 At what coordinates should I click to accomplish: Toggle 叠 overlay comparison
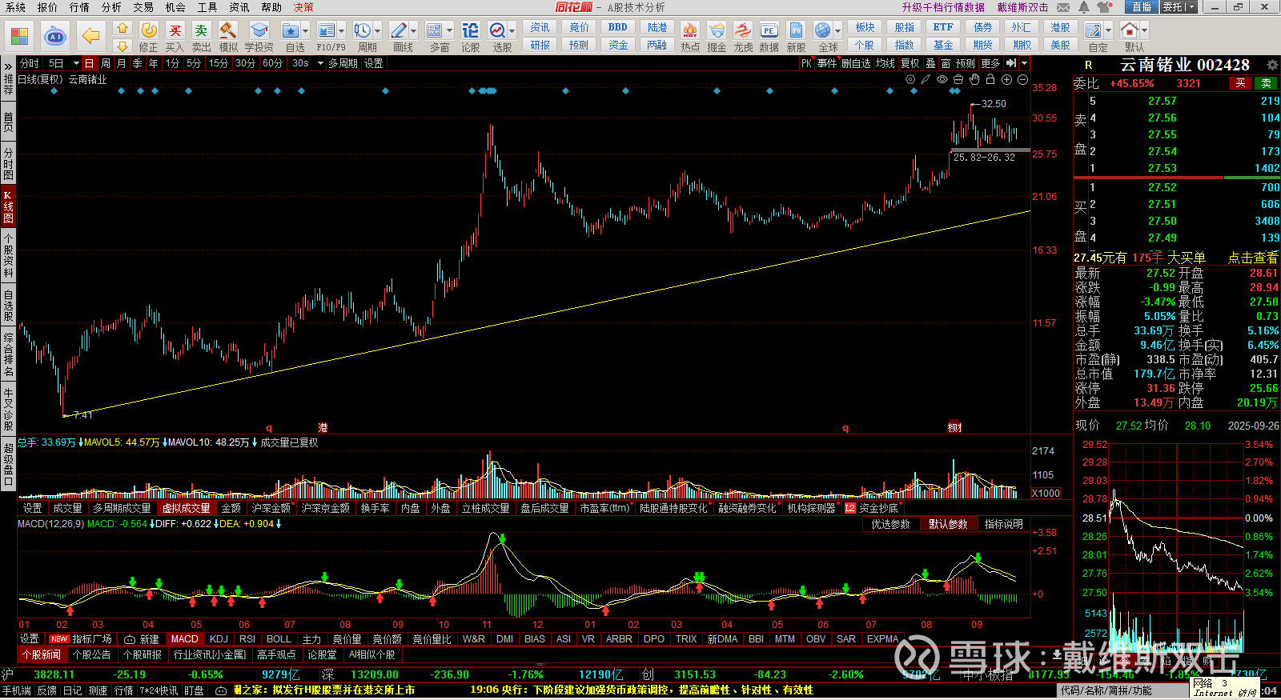(x=930, y=63)
